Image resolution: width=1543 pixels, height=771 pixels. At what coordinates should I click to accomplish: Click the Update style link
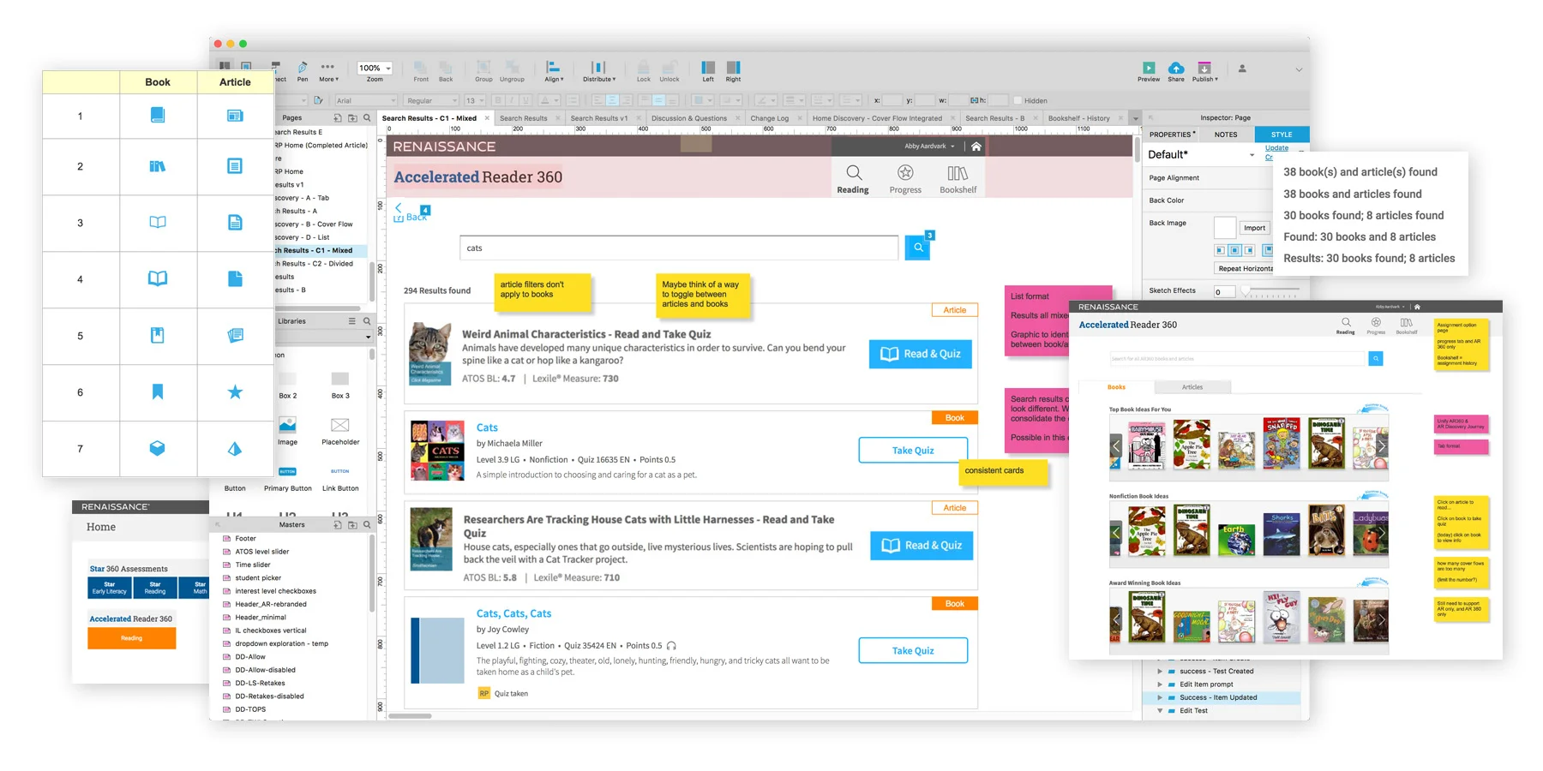pos(1276,148)
